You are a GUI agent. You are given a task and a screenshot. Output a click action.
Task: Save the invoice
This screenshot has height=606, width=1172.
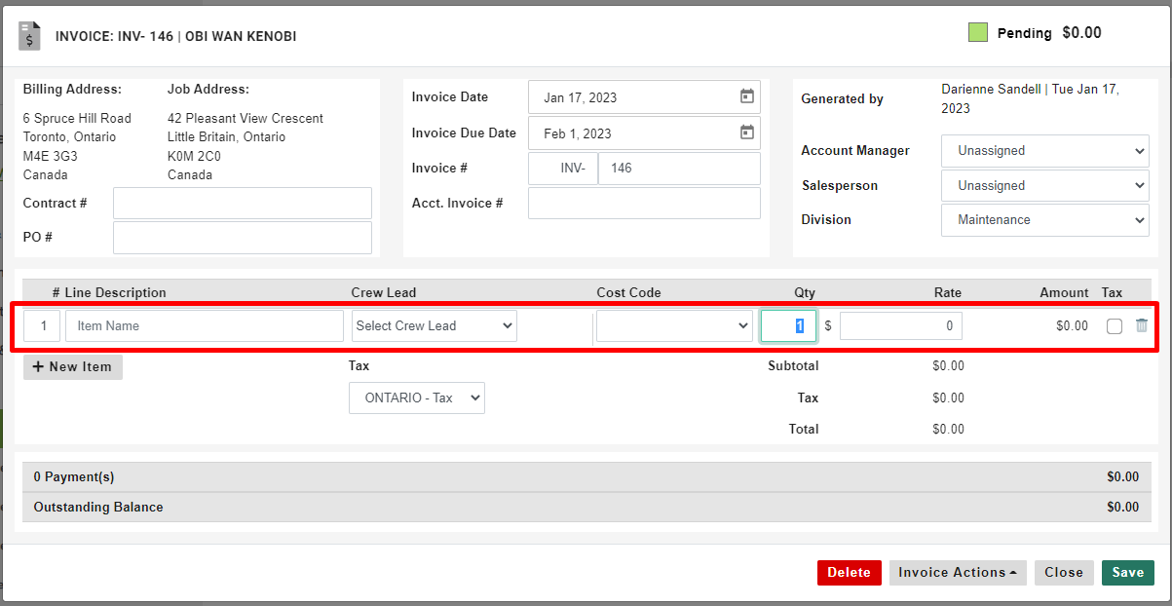1127,573
